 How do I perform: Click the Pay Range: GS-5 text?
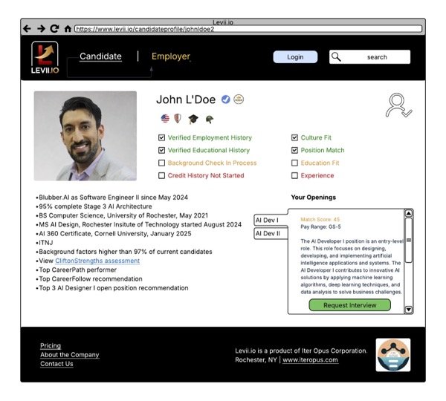pos(320,226)
